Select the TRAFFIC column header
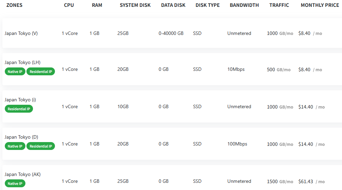The image size is (342, 190). click(279, 5)
